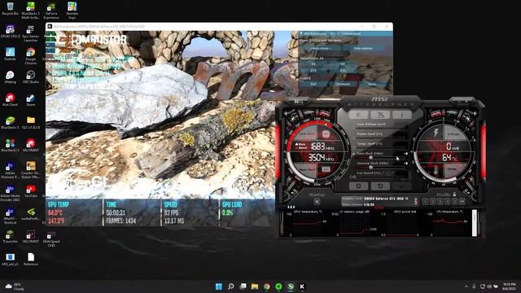Open Afterburner settings gear button
This screenshot has height=293, width=521.
(x=358, y=186)
